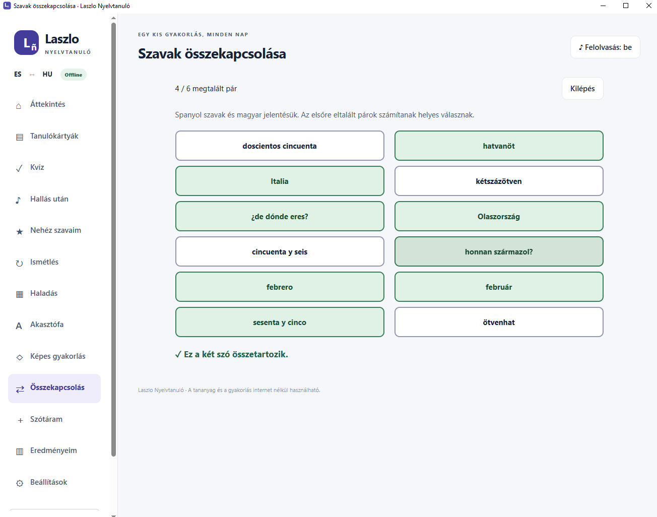Click the music note icon beside Hallás után
657x517 pixels.
pyautogui.click(x=19, y=200)
